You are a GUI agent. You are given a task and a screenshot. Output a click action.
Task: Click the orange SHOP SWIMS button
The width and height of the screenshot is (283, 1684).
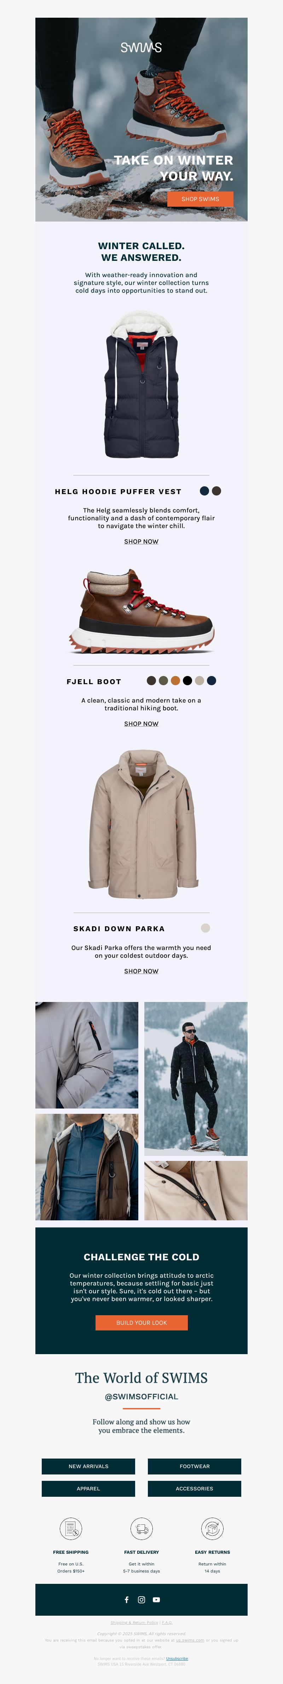click(200, 199)
